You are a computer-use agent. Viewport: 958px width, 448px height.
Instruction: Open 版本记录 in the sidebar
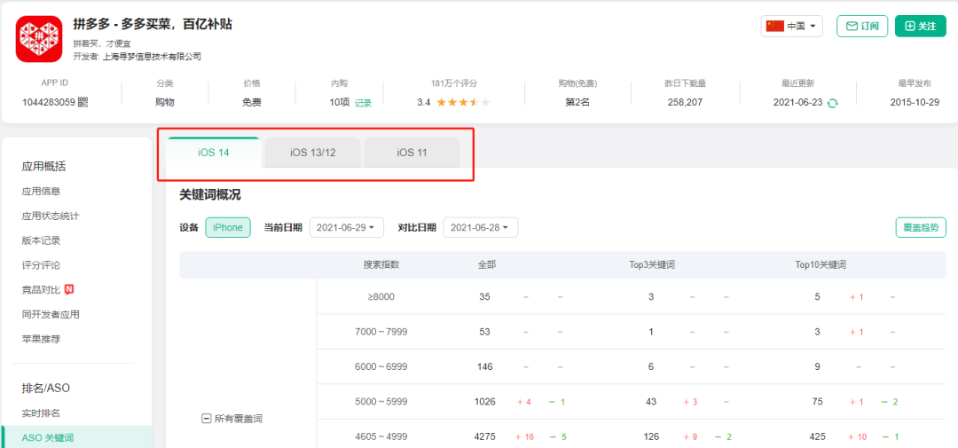(41, 240)
